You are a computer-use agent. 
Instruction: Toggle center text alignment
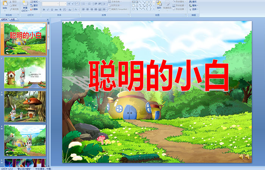[x=87, y=9]
